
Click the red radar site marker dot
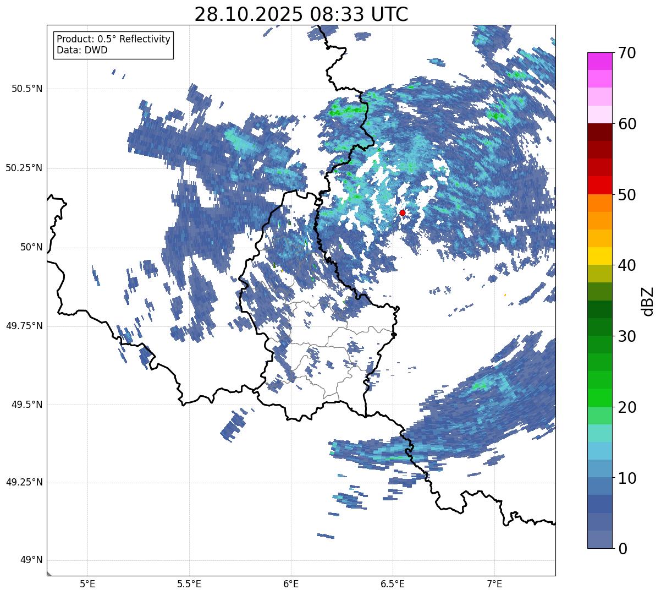tap(403, 212)
